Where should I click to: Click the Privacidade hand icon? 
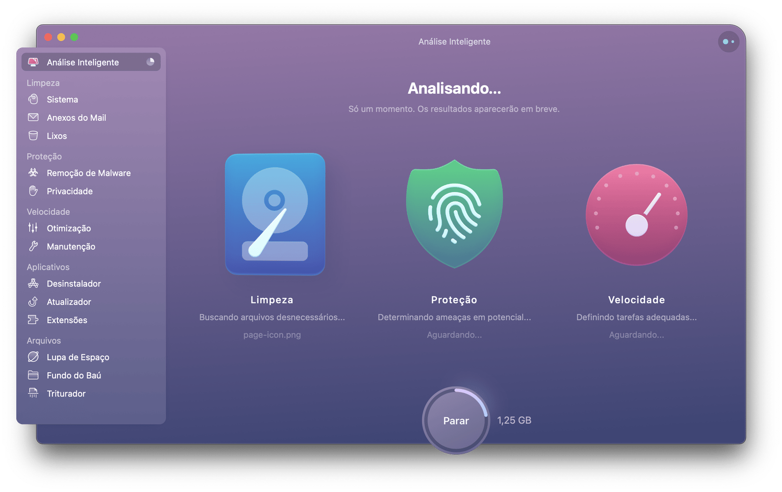click(x=33, y=191)
